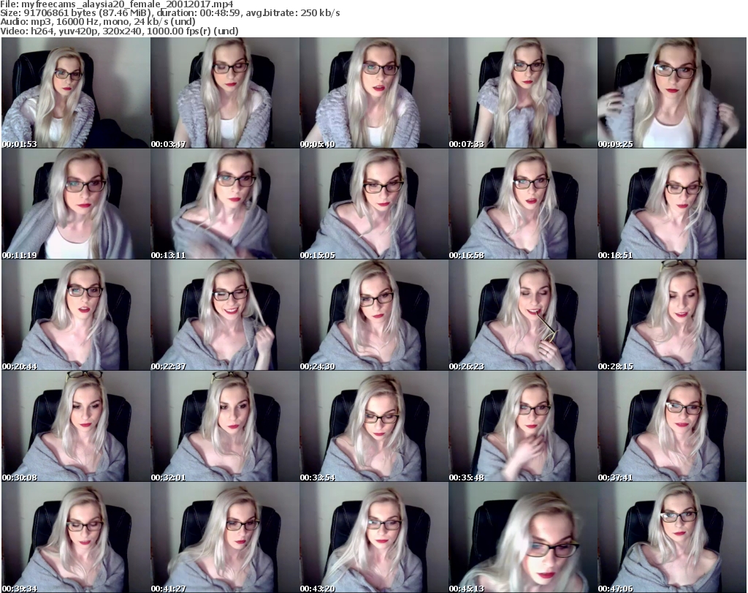Select the thumbnail frame at 00:07:33

[x=522, y=93]
